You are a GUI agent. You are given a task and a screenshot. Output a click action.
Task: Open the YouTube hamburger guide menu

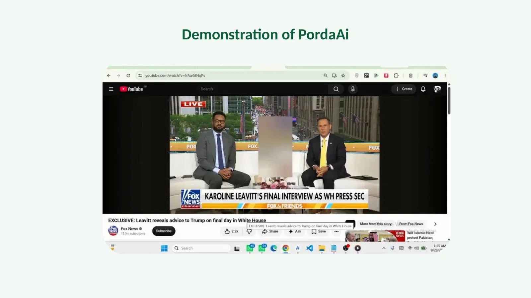111,89
